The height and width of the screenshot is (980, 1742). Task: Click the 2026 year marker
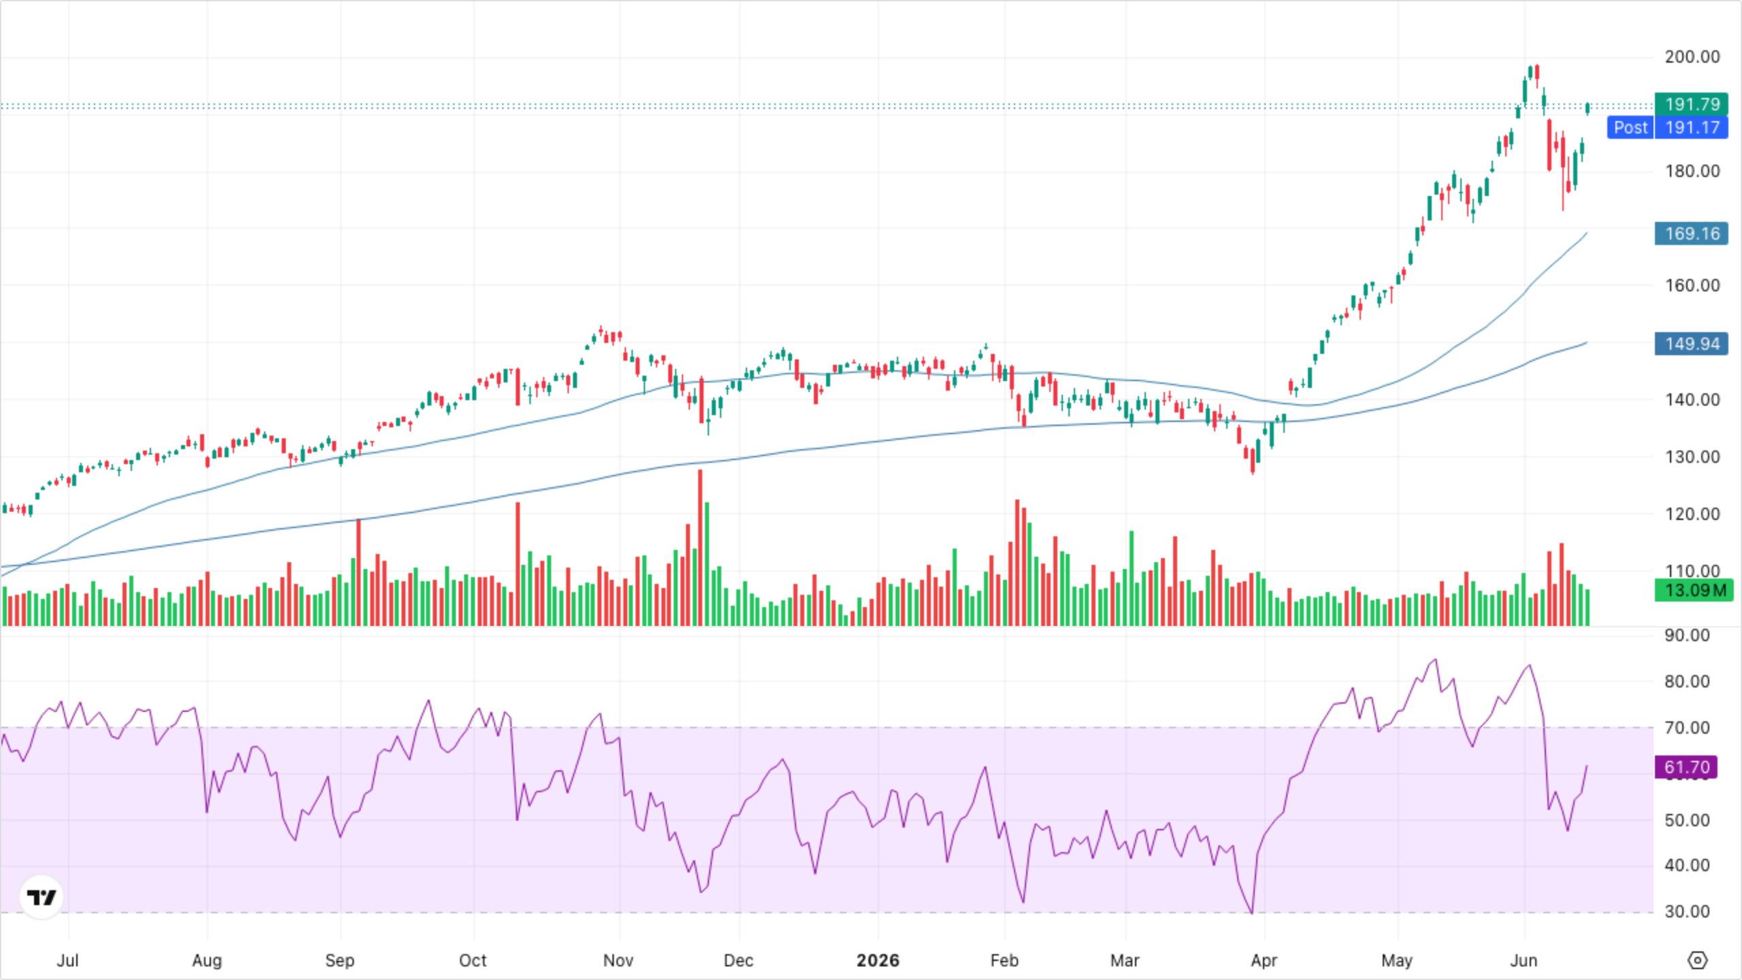878,960
